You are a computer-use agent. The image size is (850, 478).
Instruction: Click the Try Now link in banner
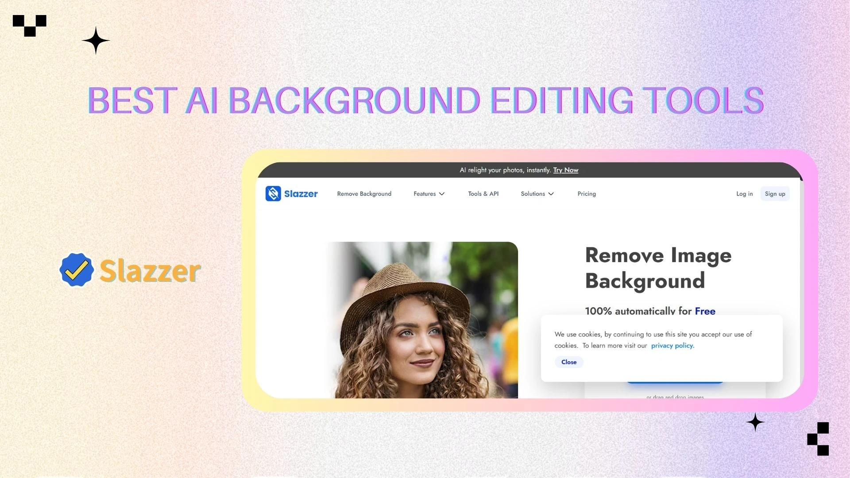(x=565, y=170)
